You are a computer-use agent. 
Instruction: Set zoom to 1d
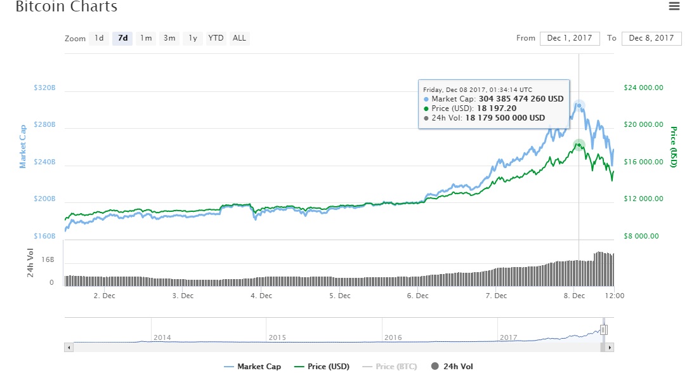pos(99,38)
